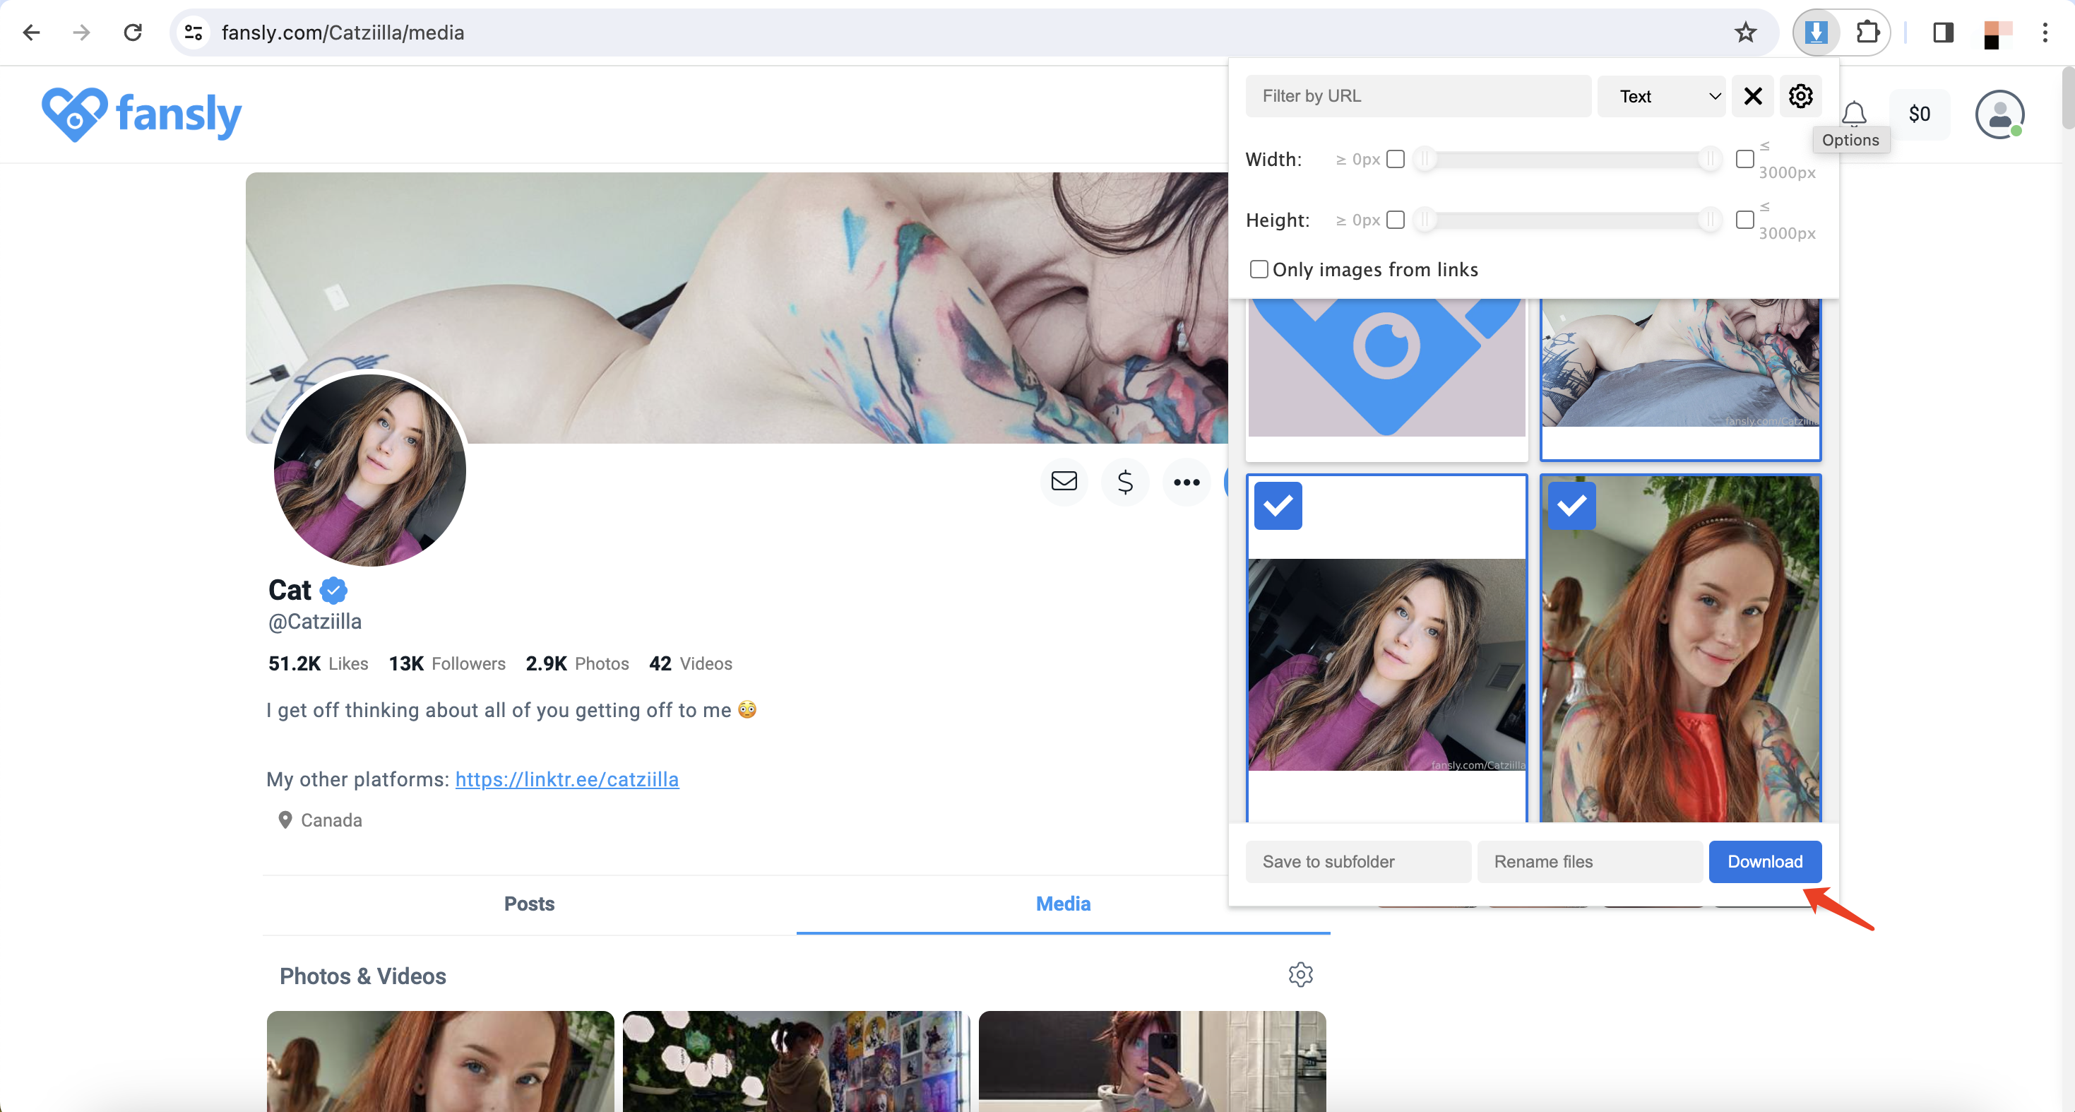Toggle the 'Only images from links' checkbox

point(1259,268)
